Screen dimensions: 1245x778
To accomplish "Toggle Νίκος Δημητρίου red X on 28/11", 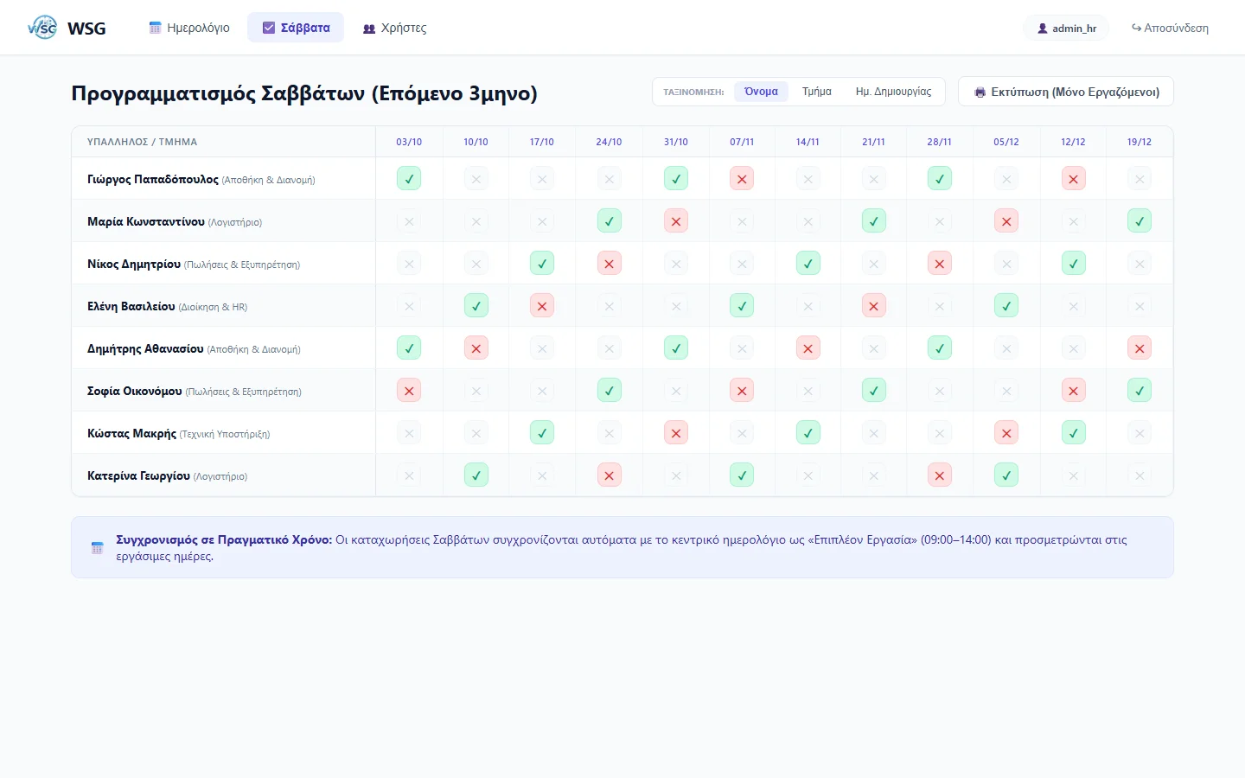I will (x=940, y=264).
